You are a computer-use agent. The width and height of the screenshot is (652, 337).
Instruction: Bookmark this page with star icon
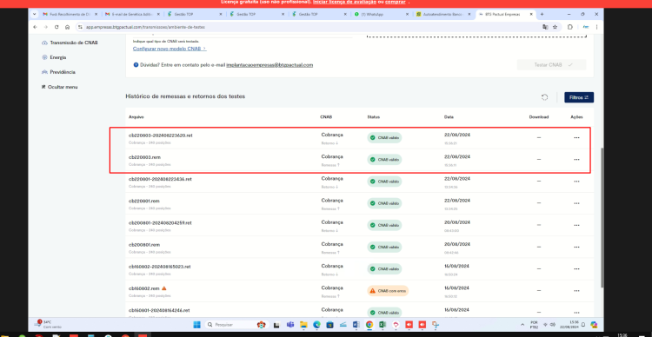coord(555,27)
